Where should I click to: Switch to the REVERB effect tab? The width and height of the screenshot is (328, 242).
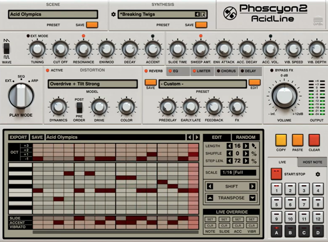click(154, 71)
